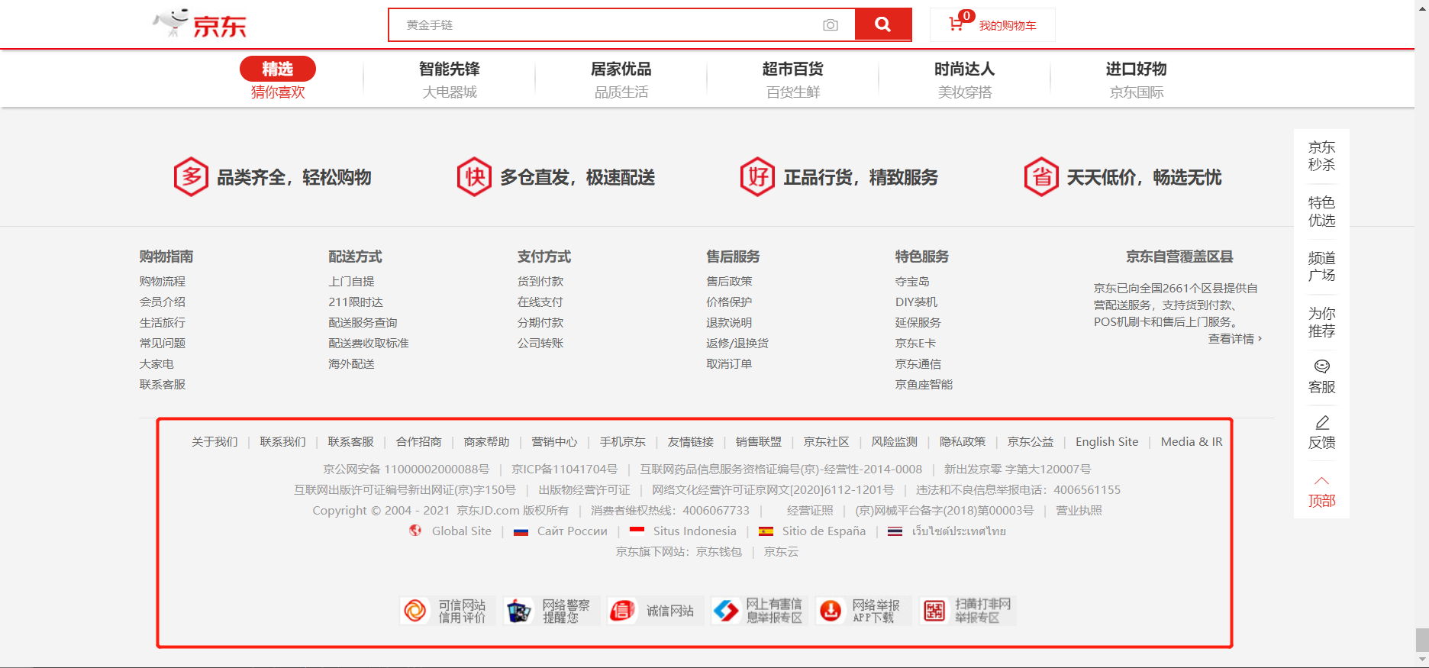Open 关于我们 footer link
Screen dimensions: 1429x668
[x=215, y=442]
